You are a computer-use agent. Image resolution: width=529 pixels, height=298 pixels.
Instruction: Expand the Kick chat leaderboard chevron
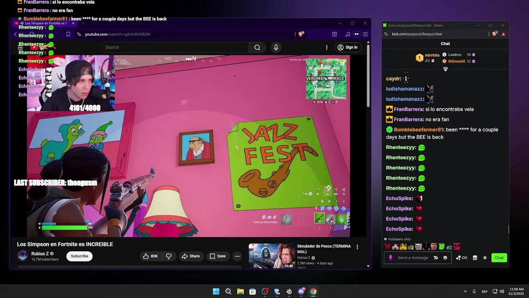coord(446,69)
